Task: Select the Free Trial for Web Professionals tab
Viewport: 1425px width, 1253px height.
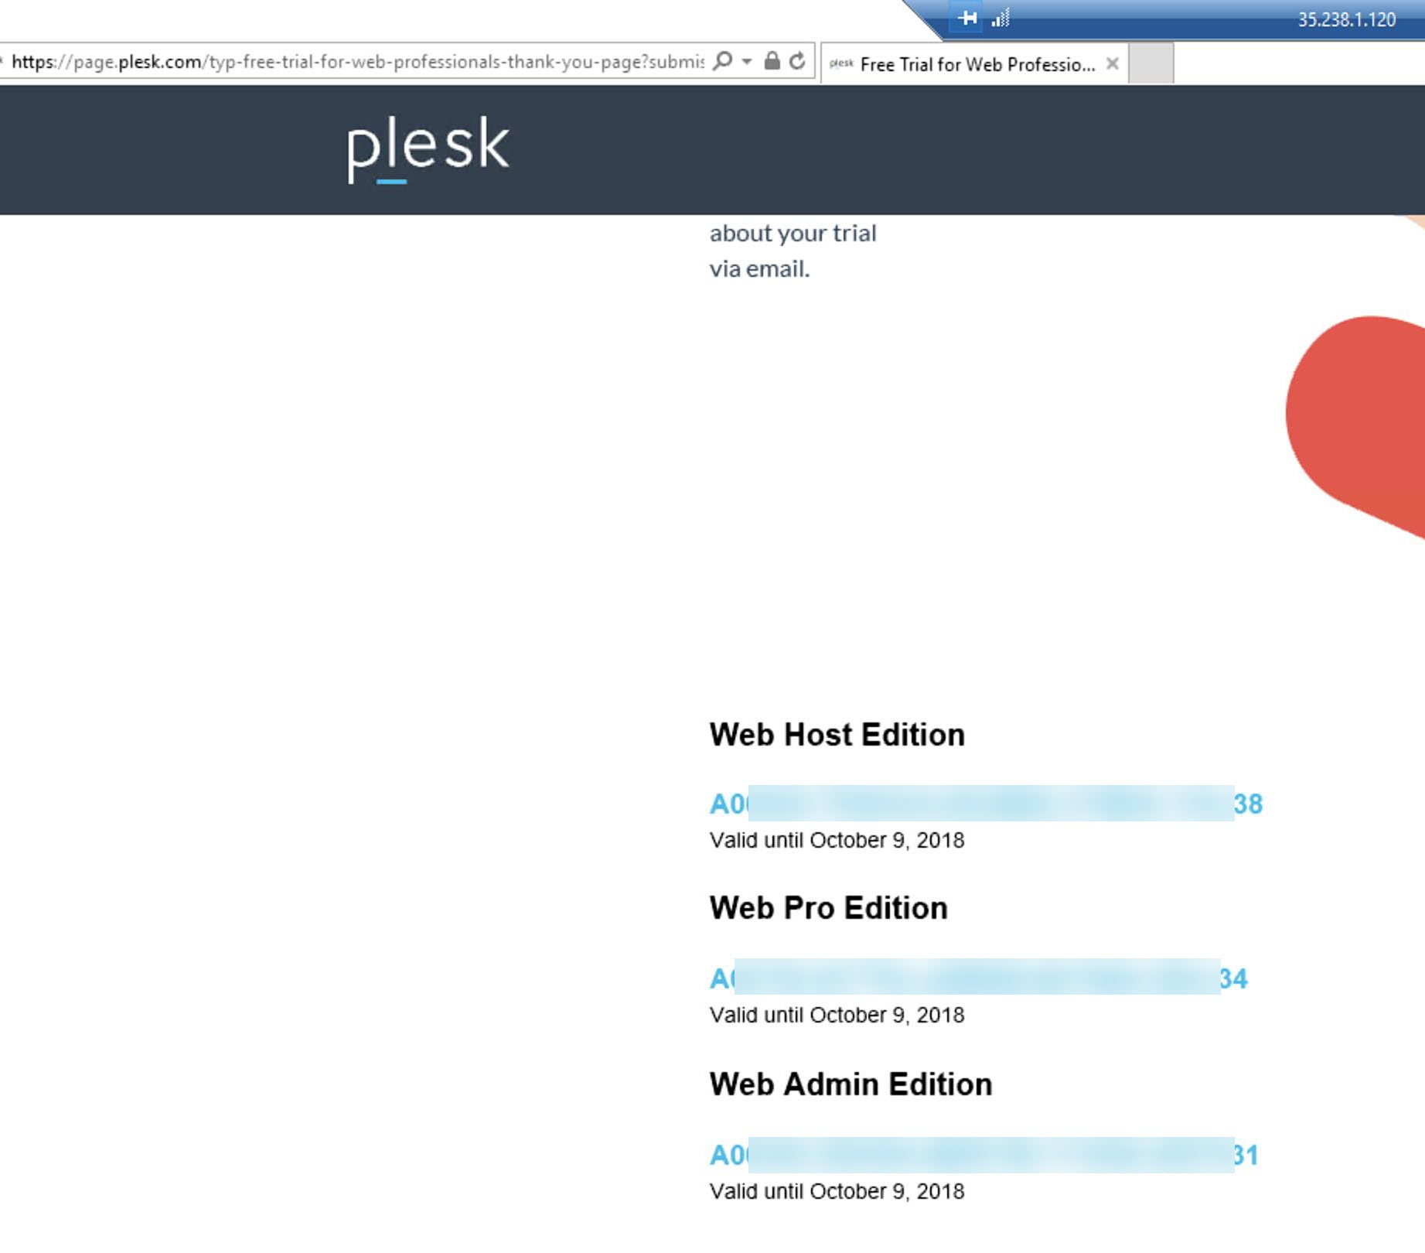Action: pos(977,64)
